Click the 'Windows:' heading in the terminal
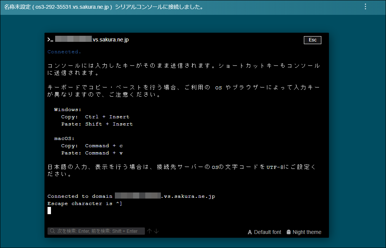 click(x=68, y=109)
